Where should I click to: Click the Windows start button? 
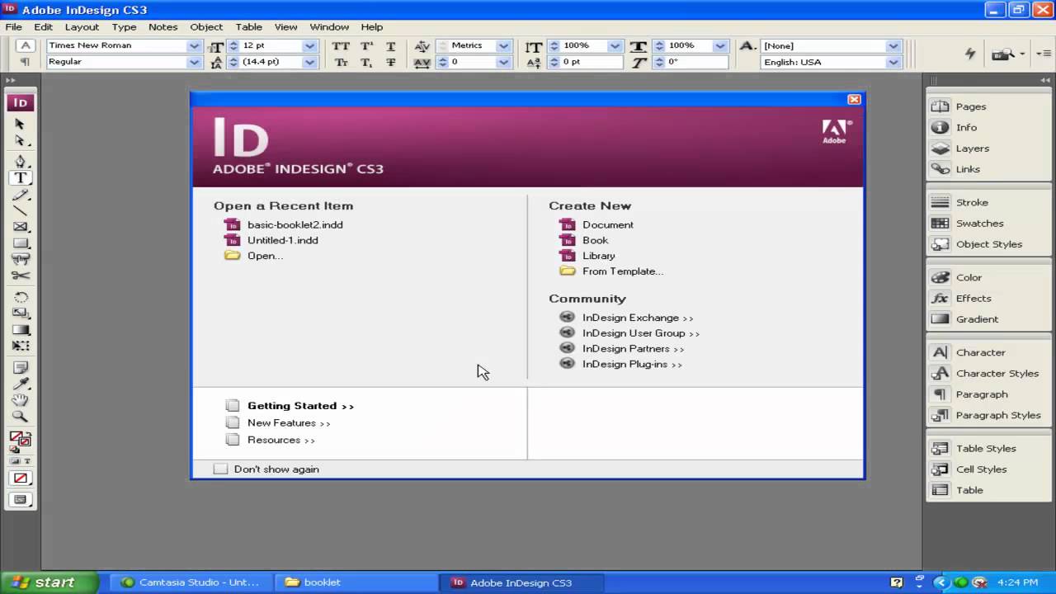point(49,582)
